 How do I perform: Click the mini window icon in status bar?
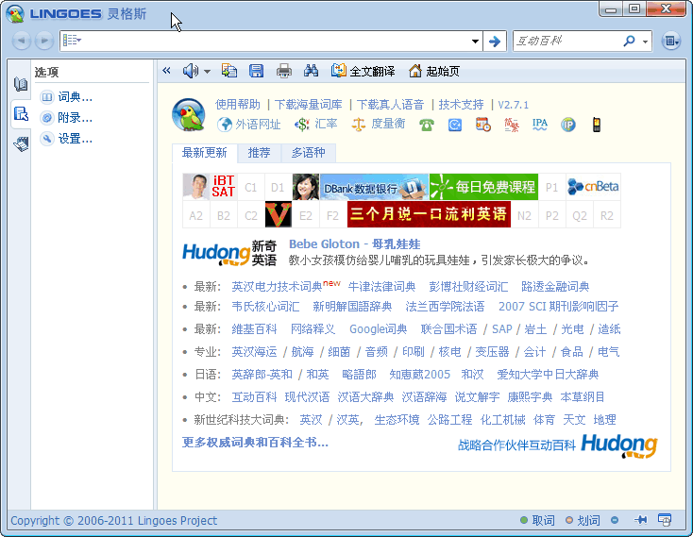[x=665, y=520]
